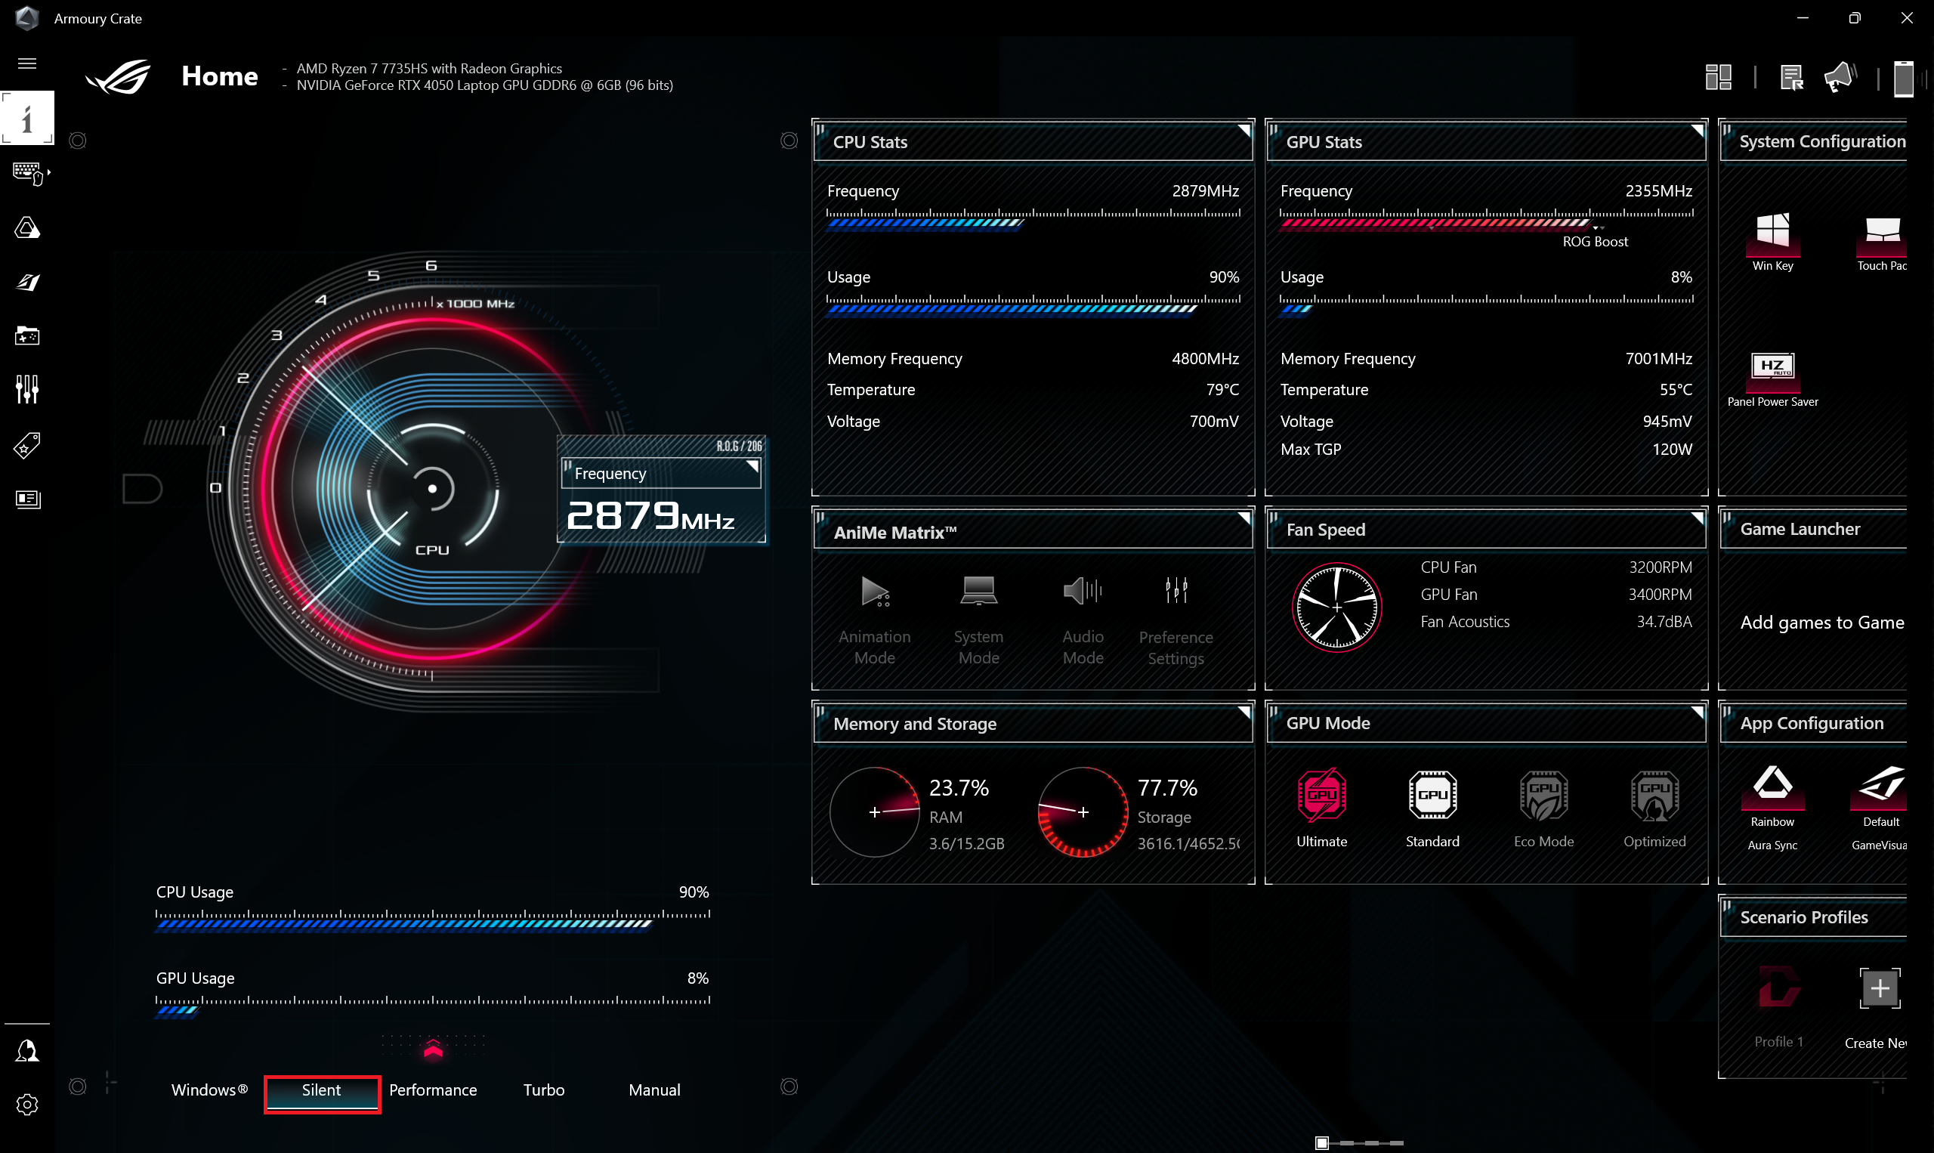Switch to Turbo operating mode
The image size is (1934, 1153).
click(544, 1090)
